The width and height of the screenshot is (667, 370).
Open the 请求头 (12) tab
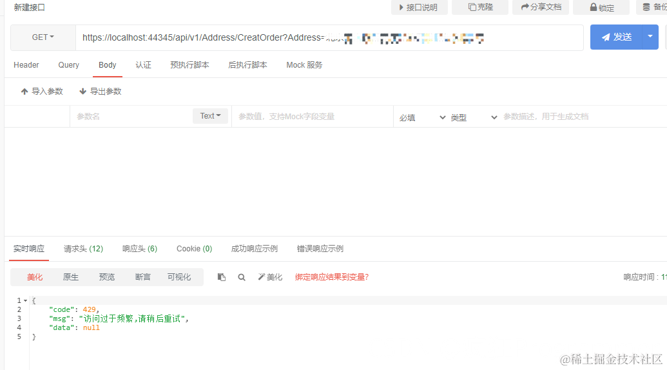(83, 249)
